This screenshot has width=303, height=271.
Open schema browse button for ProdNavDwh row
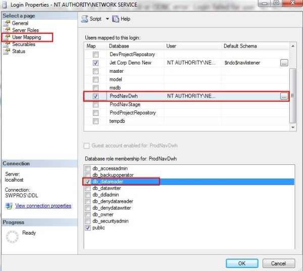coord(284,96)
